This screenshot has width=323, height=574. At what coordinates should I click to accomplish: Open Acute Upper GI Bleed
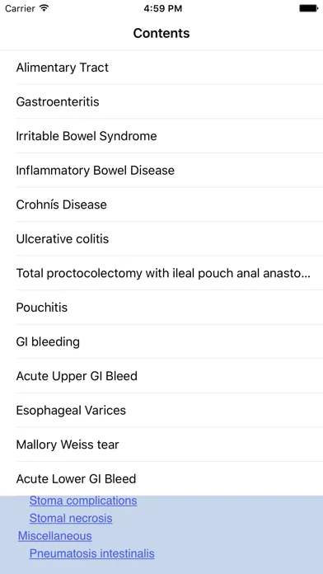click(161, 376)
